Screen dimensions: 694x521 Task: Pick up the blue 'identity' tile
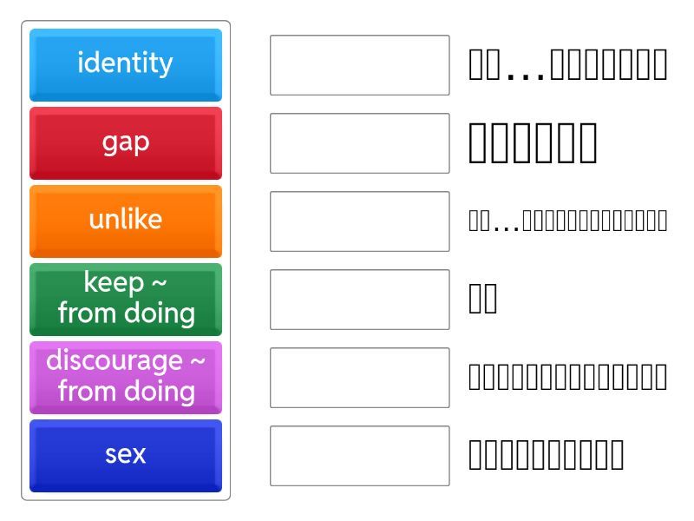(x=126, y=64)
